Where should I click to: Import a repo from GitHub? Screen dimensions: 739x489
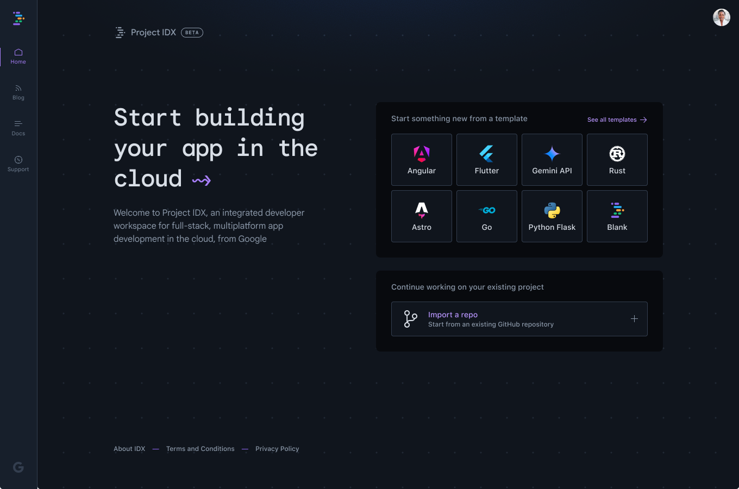point(519,319)
